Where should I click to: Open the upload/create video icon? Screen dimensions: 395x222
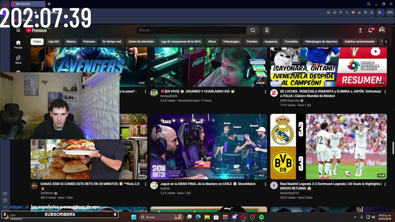coord(360,30)
